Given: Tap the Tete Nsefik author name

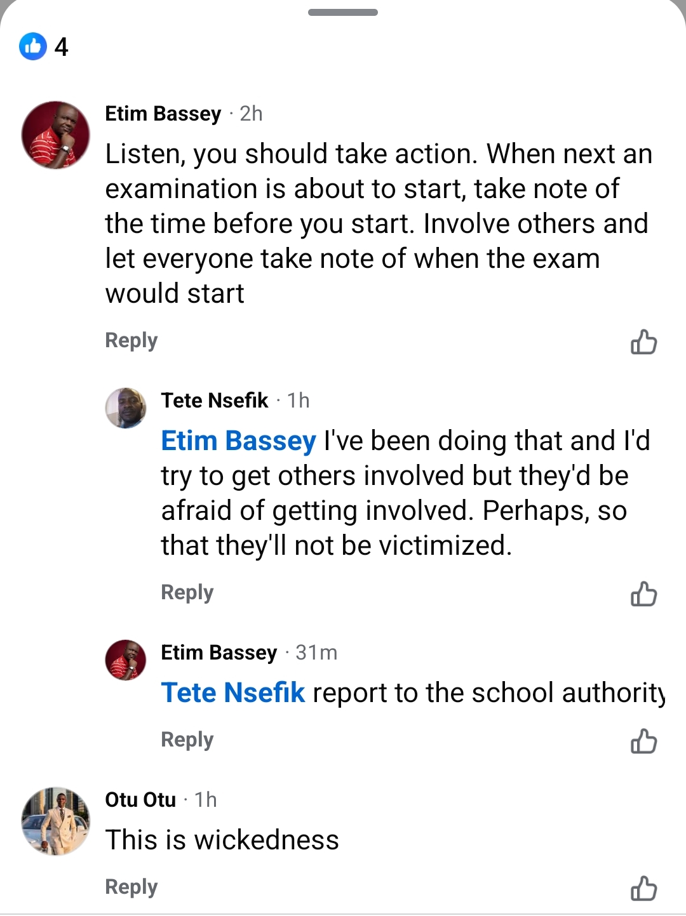Looking at the screenshot, I should [215, 401].
